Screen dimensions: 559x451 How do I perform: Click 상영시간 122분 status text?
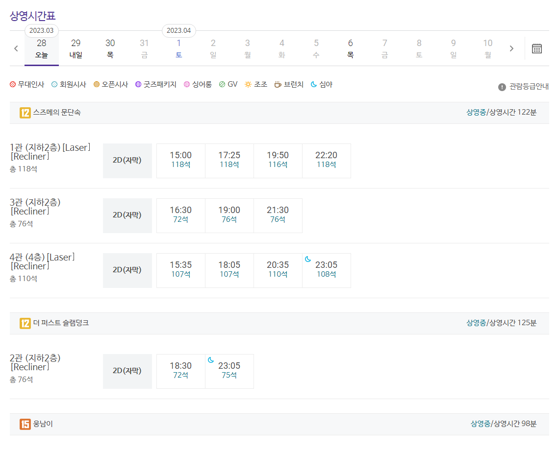[x=501, y=113]
